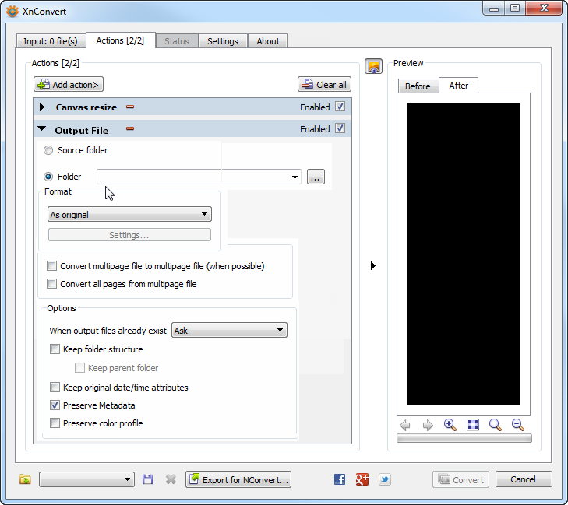The width and height of the screenshot is (568, 505).
Task: Zoom in on the preview
Action: [x=450, y=425]
